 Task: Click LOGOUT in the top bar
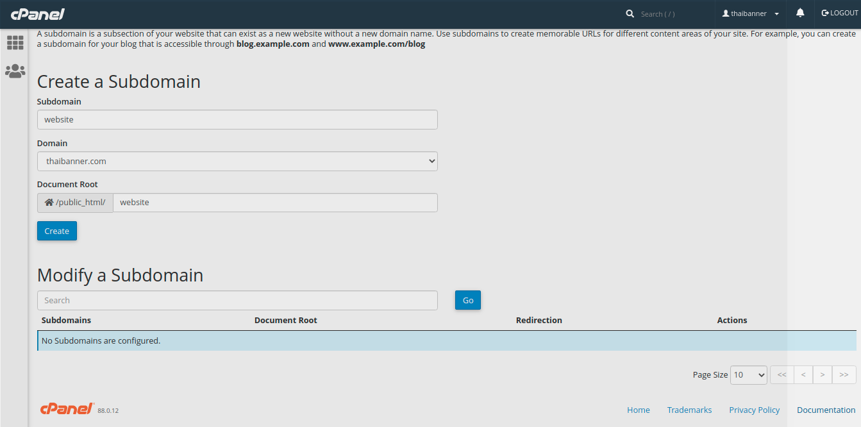839,13
